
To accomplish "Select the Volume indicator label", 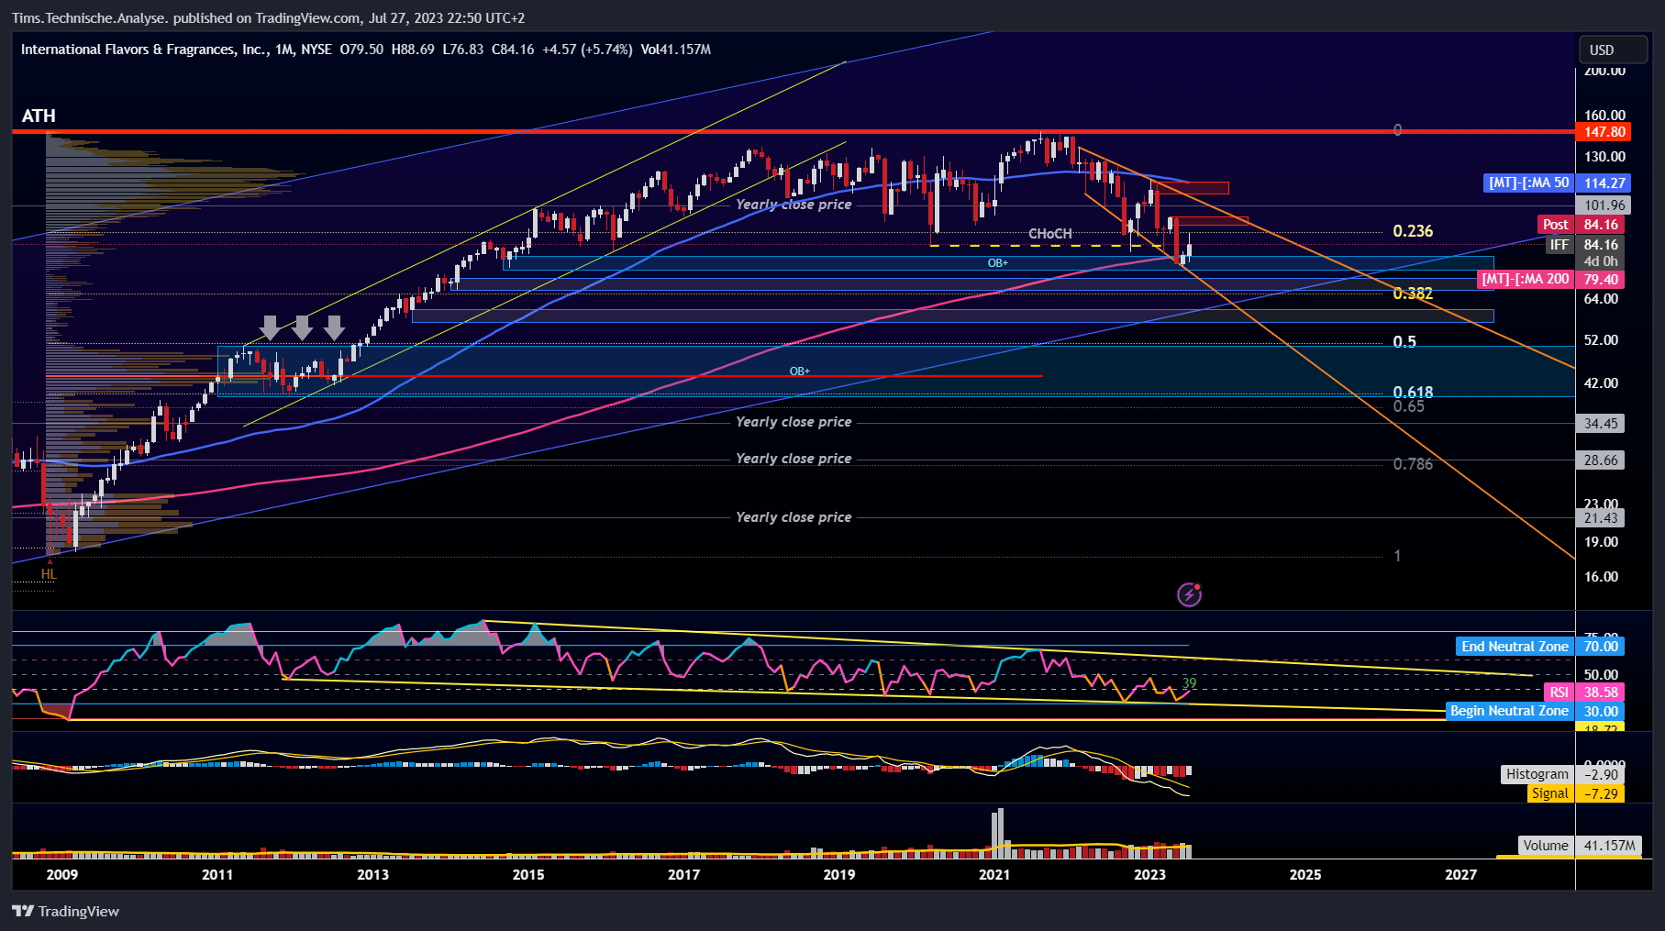I will (1546, 846).
